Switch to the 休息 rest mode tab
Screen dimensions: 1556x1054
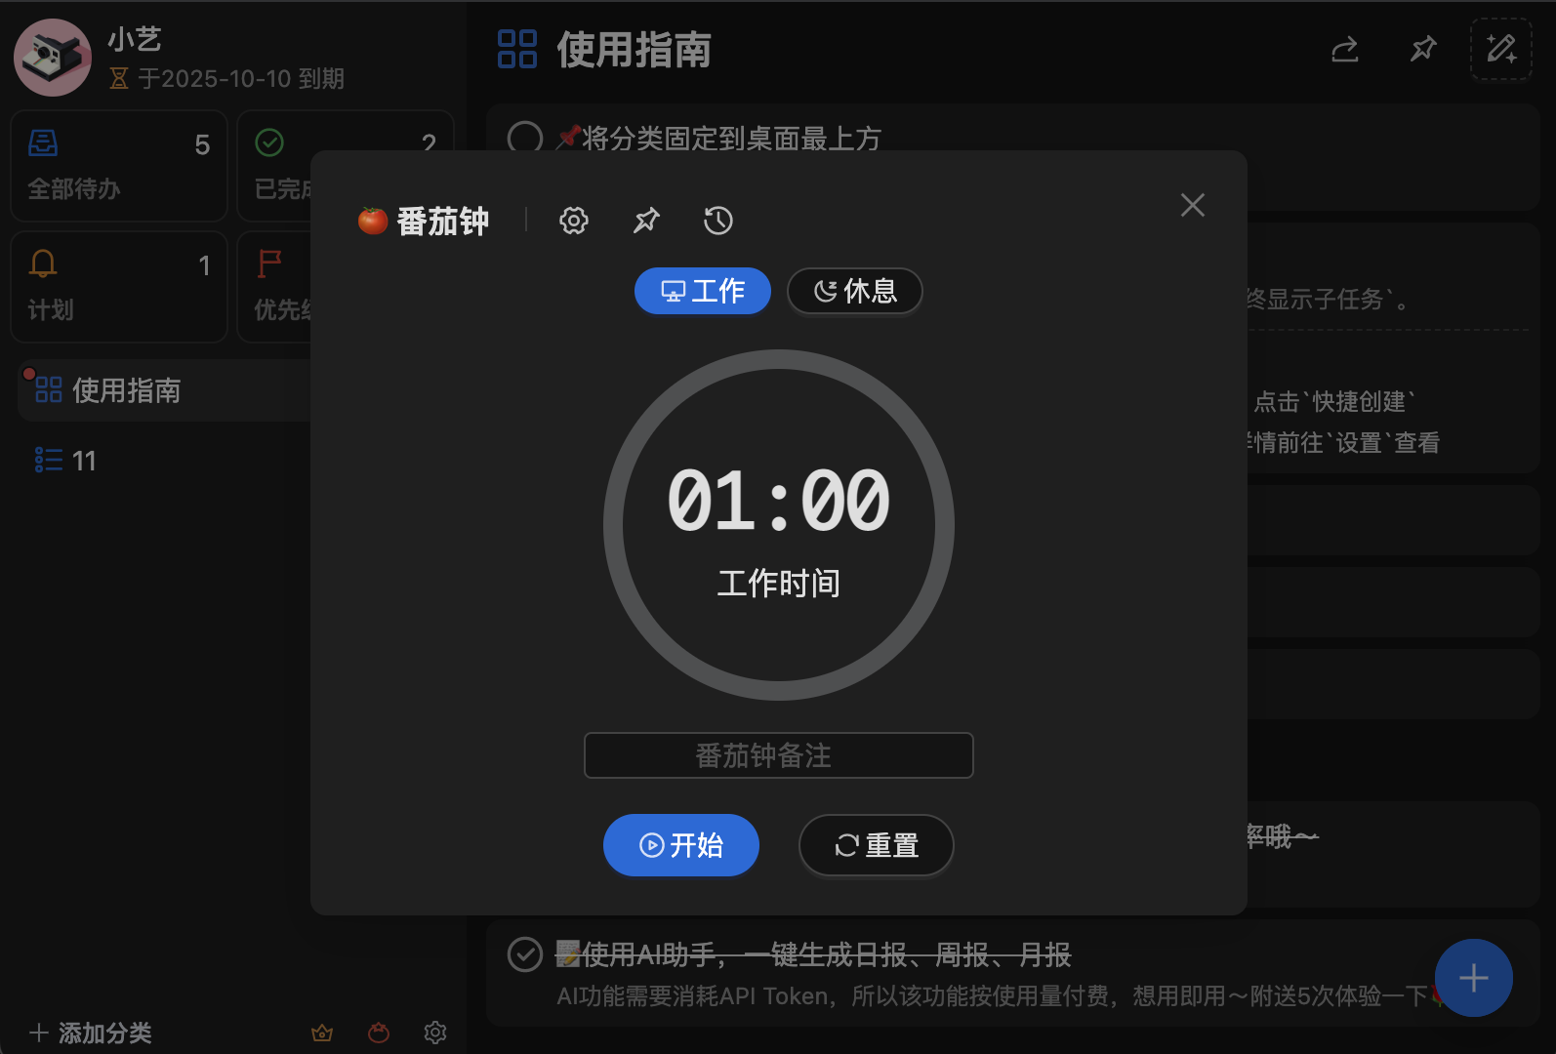point(855,291)
